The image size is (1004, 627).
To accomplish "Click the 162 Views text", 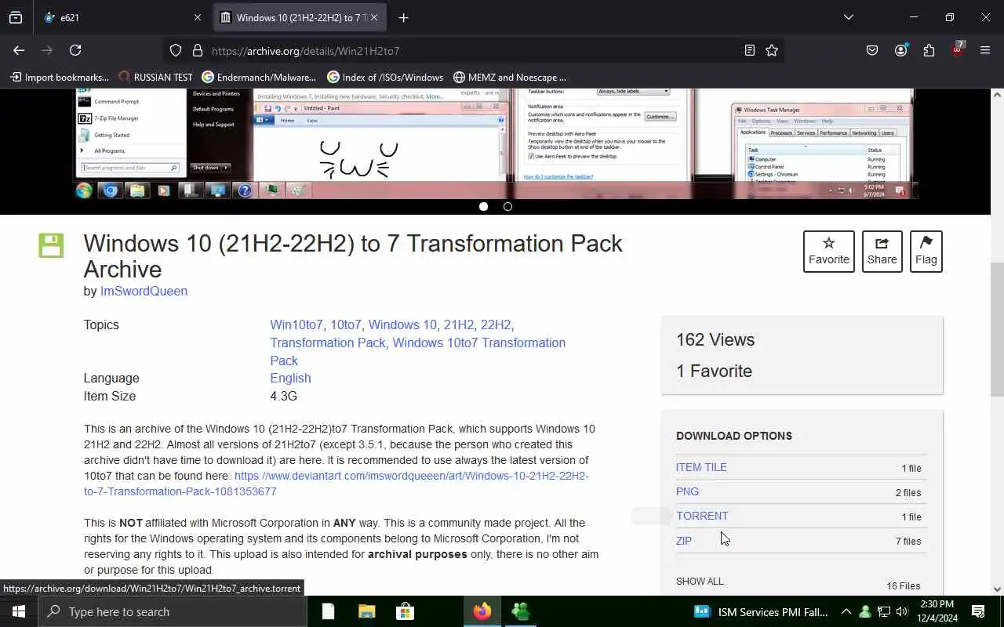I will click(715, 339).
